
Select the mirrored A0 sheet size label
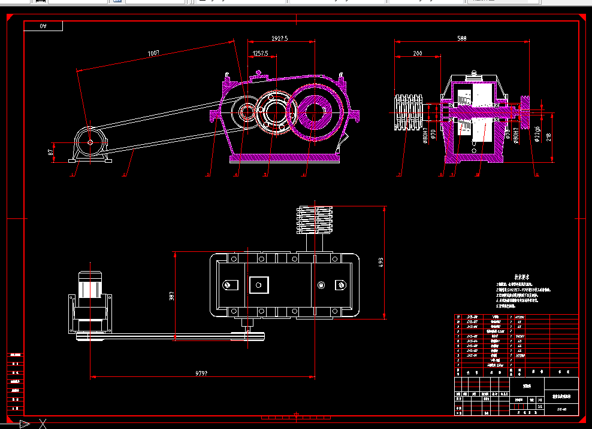(43, 26)
